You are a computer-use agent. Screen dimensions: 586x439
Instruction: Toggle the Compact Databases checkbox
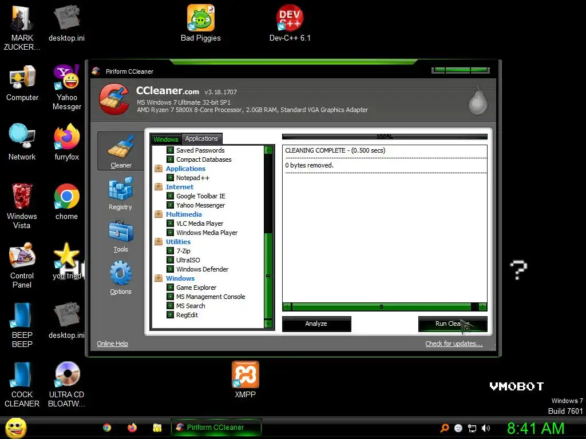[170, 159]
